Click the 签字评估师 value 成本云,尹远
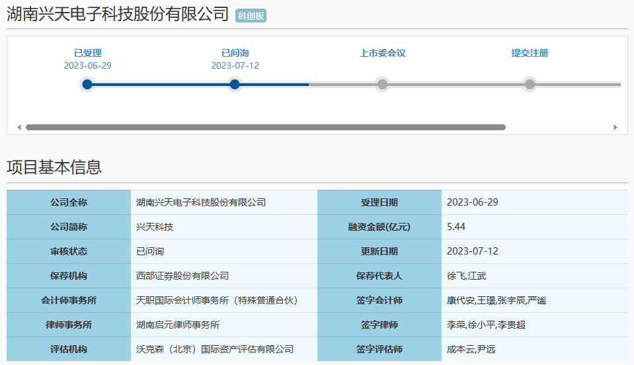This screenshot has width=634, height=365. pos(471,349)
